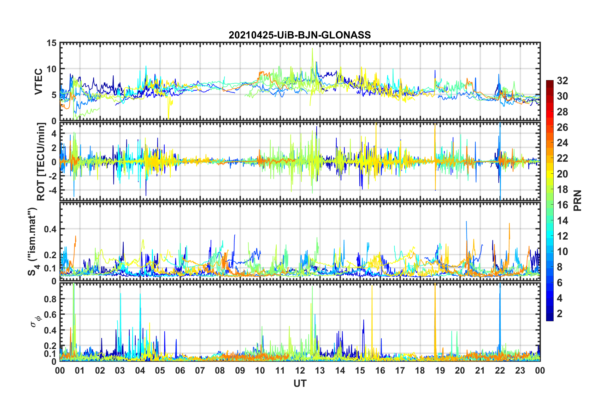Click PRN colorbar tick label 20
This screenshot has height=401, width=600.
point(562,174)
